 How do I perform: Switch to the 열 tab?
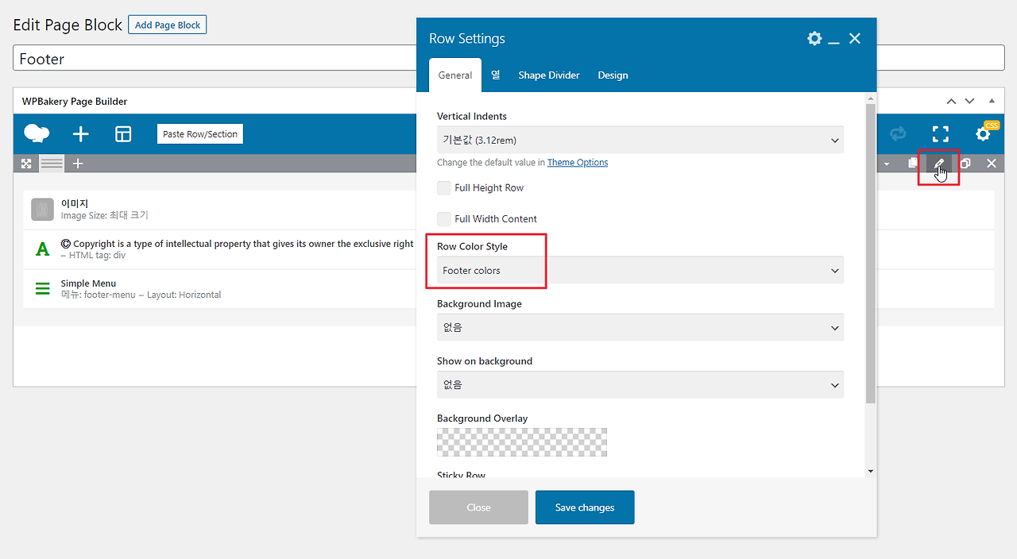coord(496,75)
